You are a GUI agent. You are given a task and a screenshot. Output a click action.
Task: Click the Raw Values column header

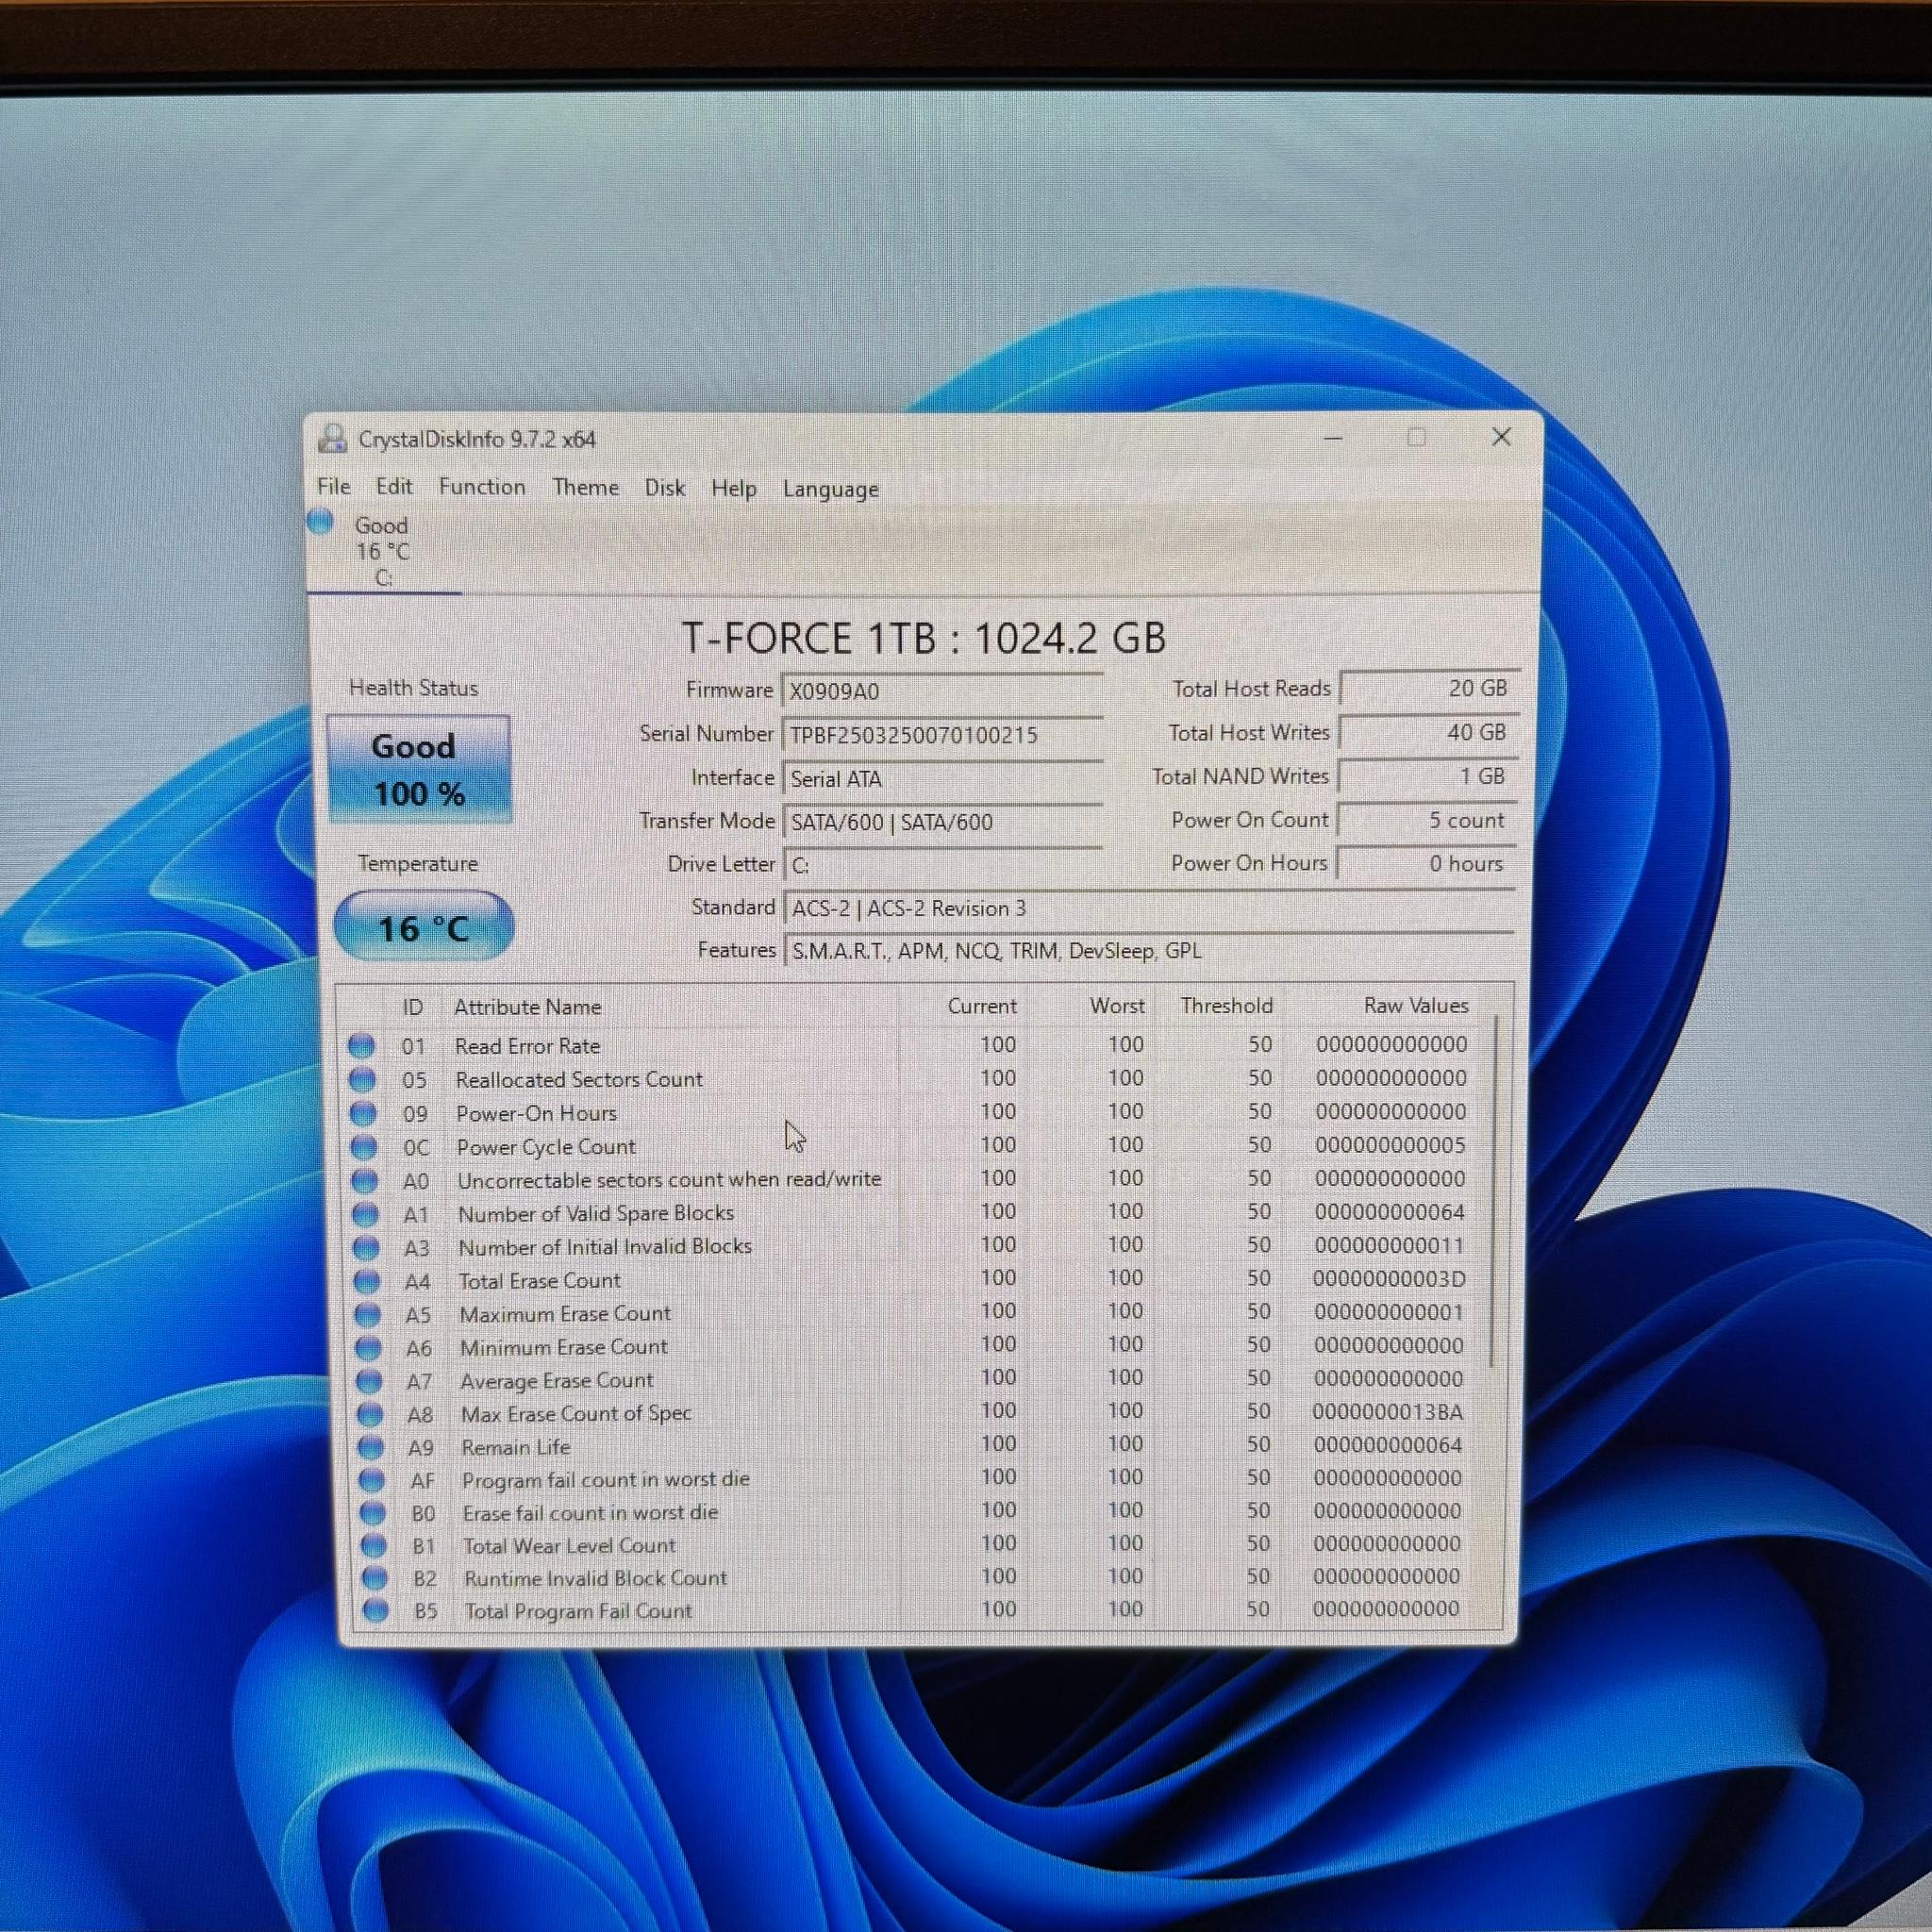(x=1416, y=1005)
